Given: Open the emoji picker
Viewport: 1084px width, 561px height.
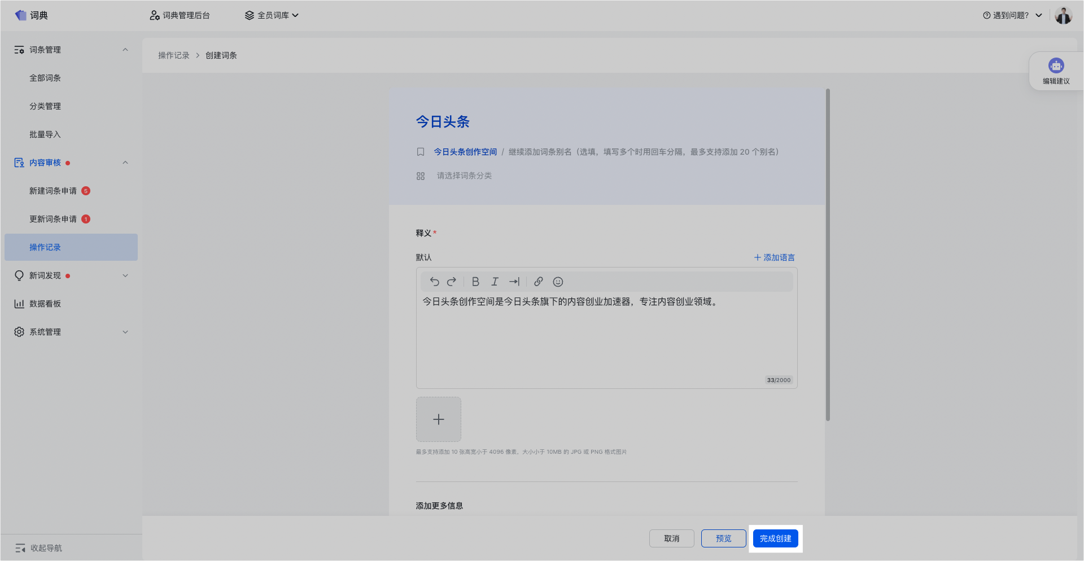Looking at the screenshot, I should (x=558, y=282).
